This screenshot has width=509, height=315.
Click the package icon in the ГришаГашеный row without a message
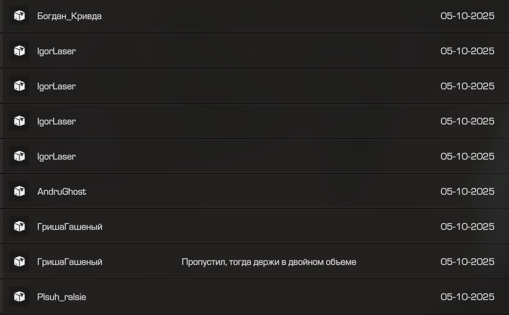coord(19,226)
